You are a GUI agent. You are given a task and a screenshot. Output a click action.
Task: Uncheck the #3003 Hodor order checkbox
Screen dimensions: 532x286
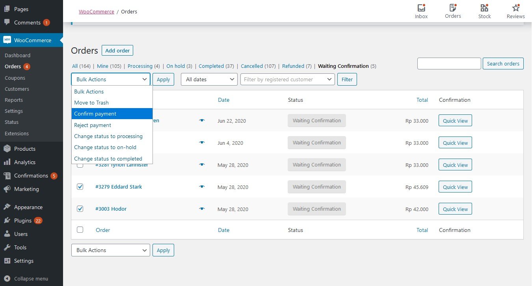(80, 209)
